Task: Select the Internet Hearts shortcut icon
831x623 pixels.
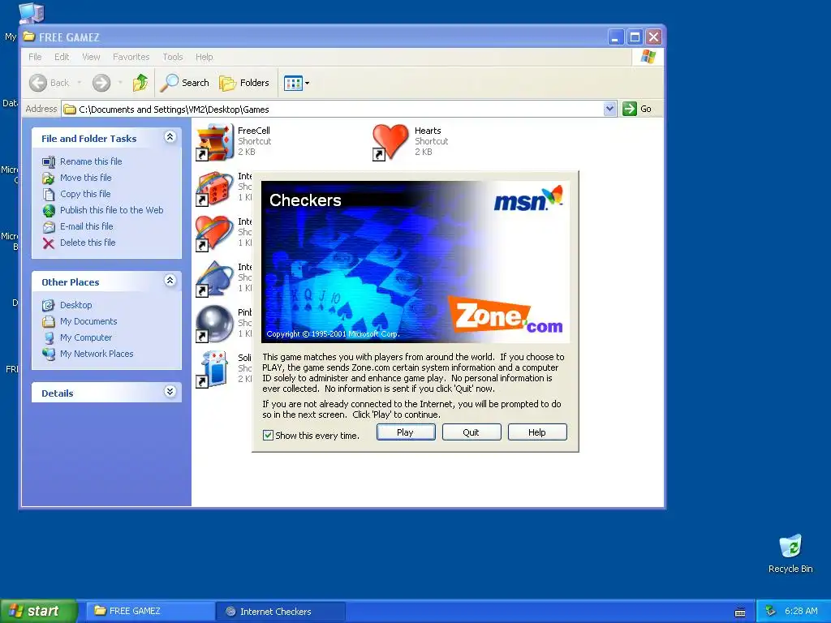Action: tap(214, 234)
